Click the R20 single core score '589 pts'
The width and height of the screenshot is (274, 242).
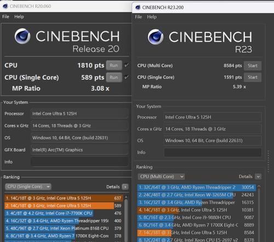(x=93, y=77)
